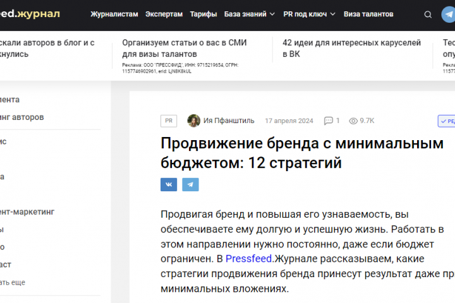Click the article title Продвижение бренда
455x303 pixels.
pos(302,153)
